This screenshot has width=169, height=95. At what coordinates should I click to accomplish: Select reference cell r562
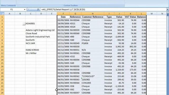75,89
